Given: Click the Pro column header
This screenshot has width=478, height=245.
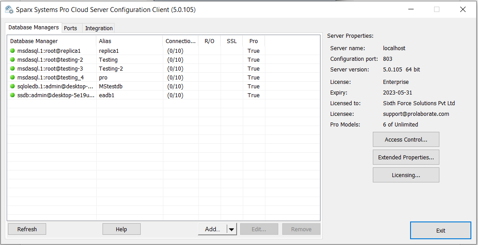Looking at the screenshot, I should pos(253,41).
